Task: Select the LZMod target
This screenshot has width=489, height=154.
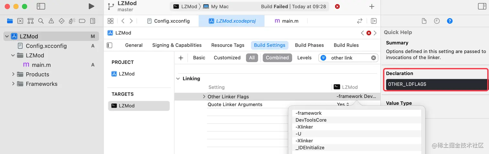Action: [126, 106]
